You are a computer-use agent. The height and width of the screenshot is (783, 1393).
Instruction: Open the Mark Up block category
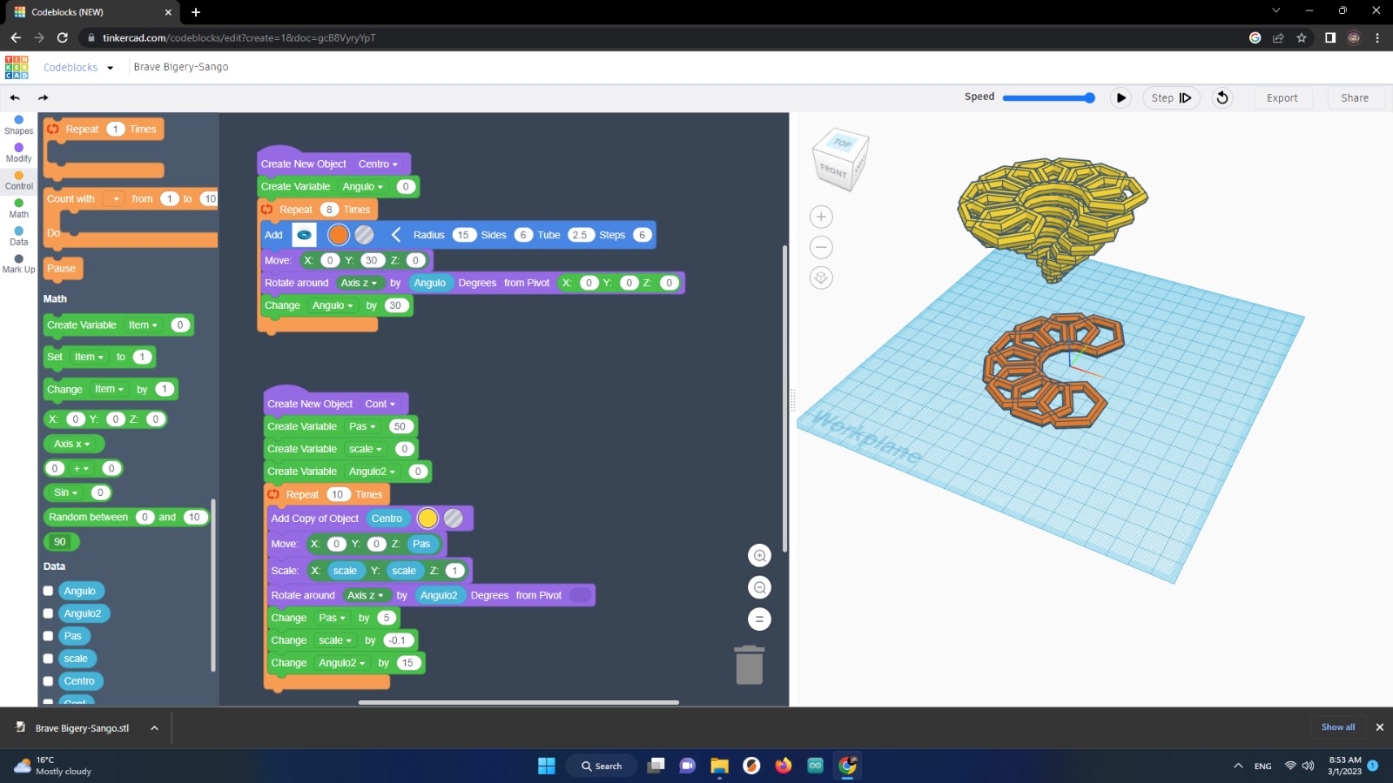click(18, 264)
